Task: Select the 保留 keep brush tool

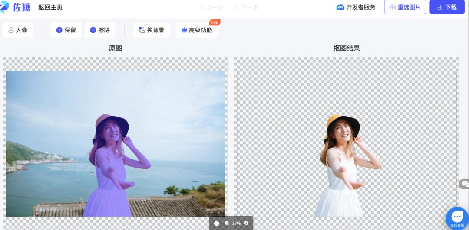Action: [66, 30]
